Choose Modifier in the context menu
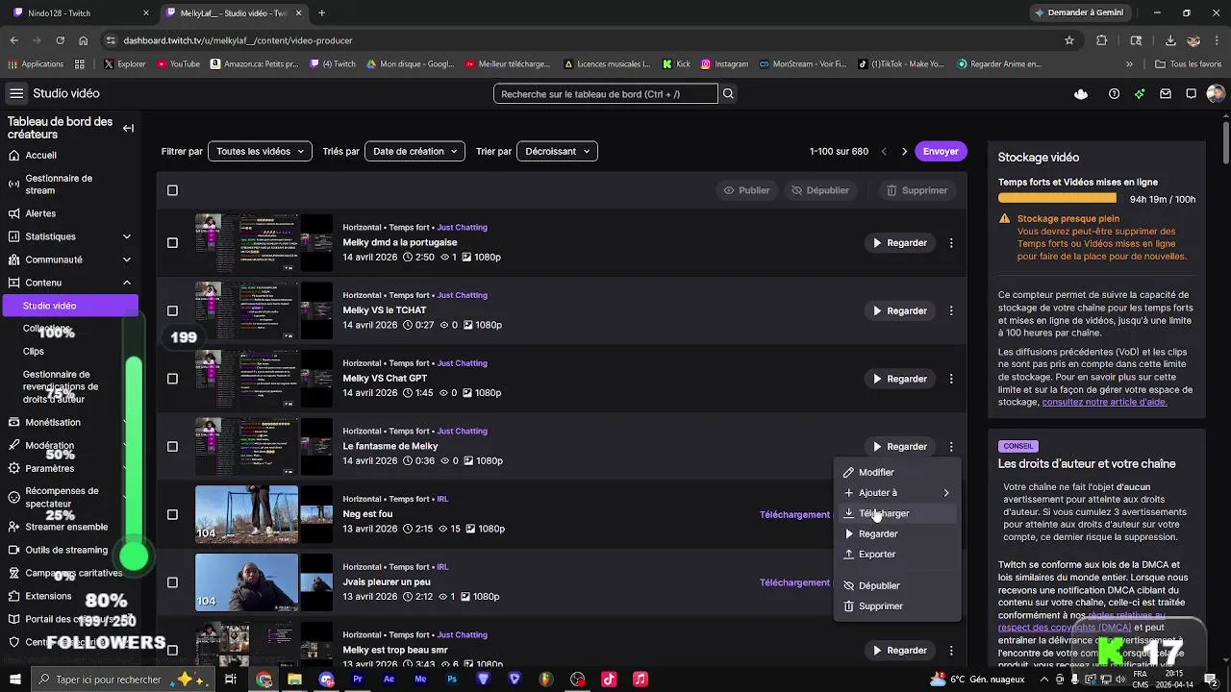This screenshot has height=692, width=1231. pyautogui.click(x=896, y=472)
